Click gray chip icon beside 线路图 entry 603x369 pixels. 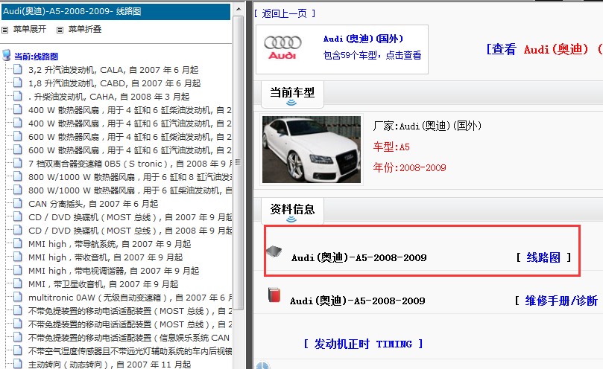[x=274, y=251]
